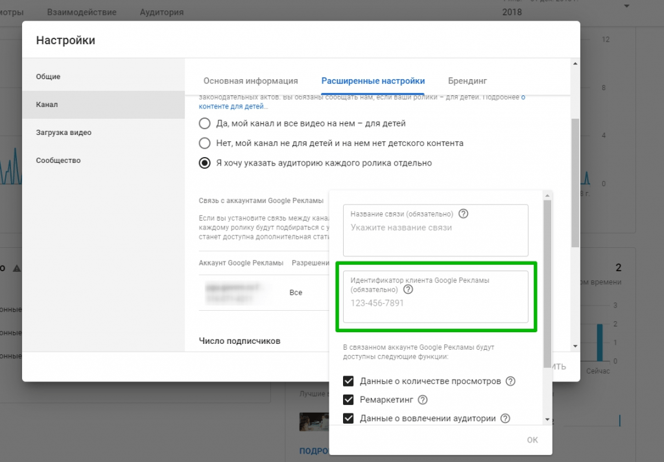Open контенте для детей link
Image resolution: width=664 pixels, height=462 pixels.
point(233,106)
